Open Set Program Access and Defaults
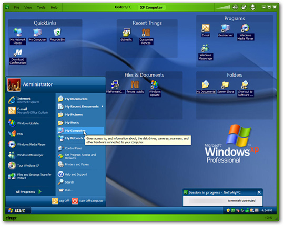Viewport: 284px width, 226px height. (80, 156)
